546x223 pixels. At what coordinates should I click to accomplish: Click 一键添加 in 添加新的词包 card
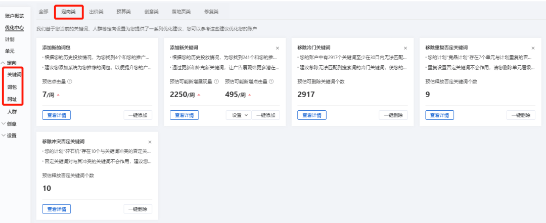(x=138, y=115)
